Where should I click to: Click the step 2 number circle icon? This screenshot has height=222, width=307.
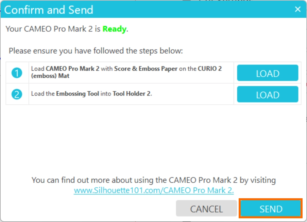point(17,94)
